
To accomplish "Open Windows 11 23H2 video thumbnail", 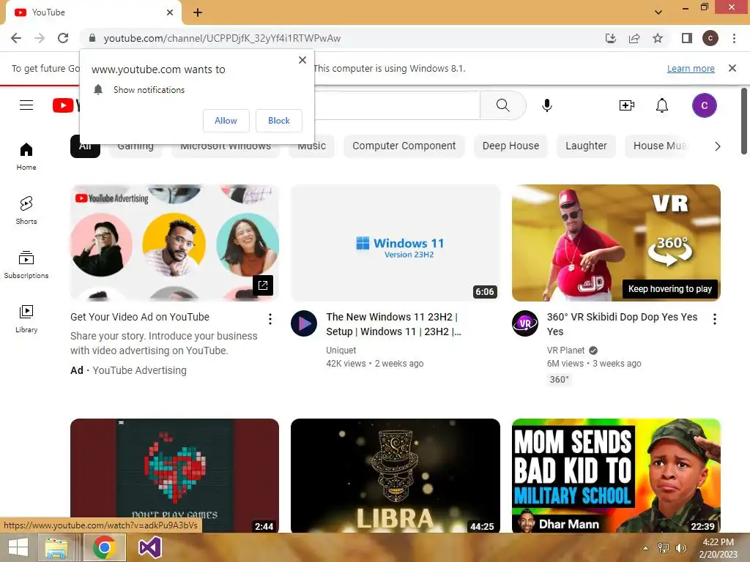I will [395, 243].
